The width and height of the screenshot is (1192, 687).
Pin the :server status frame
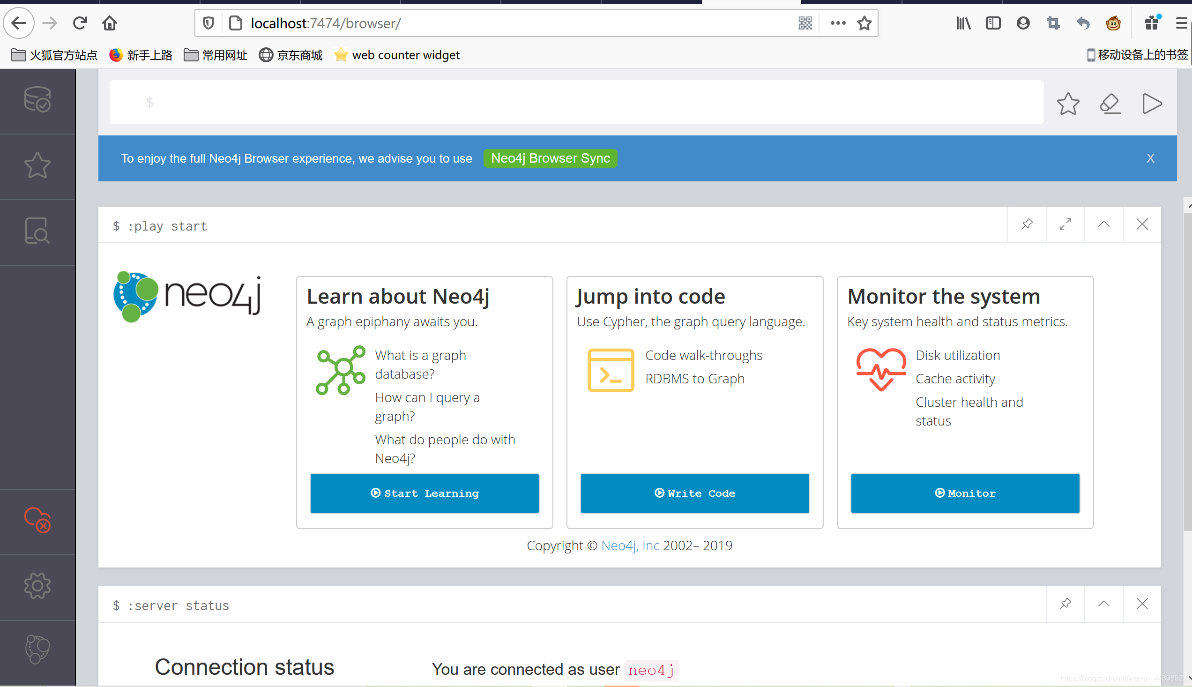pyautogui.click(x=1065, y=604)
